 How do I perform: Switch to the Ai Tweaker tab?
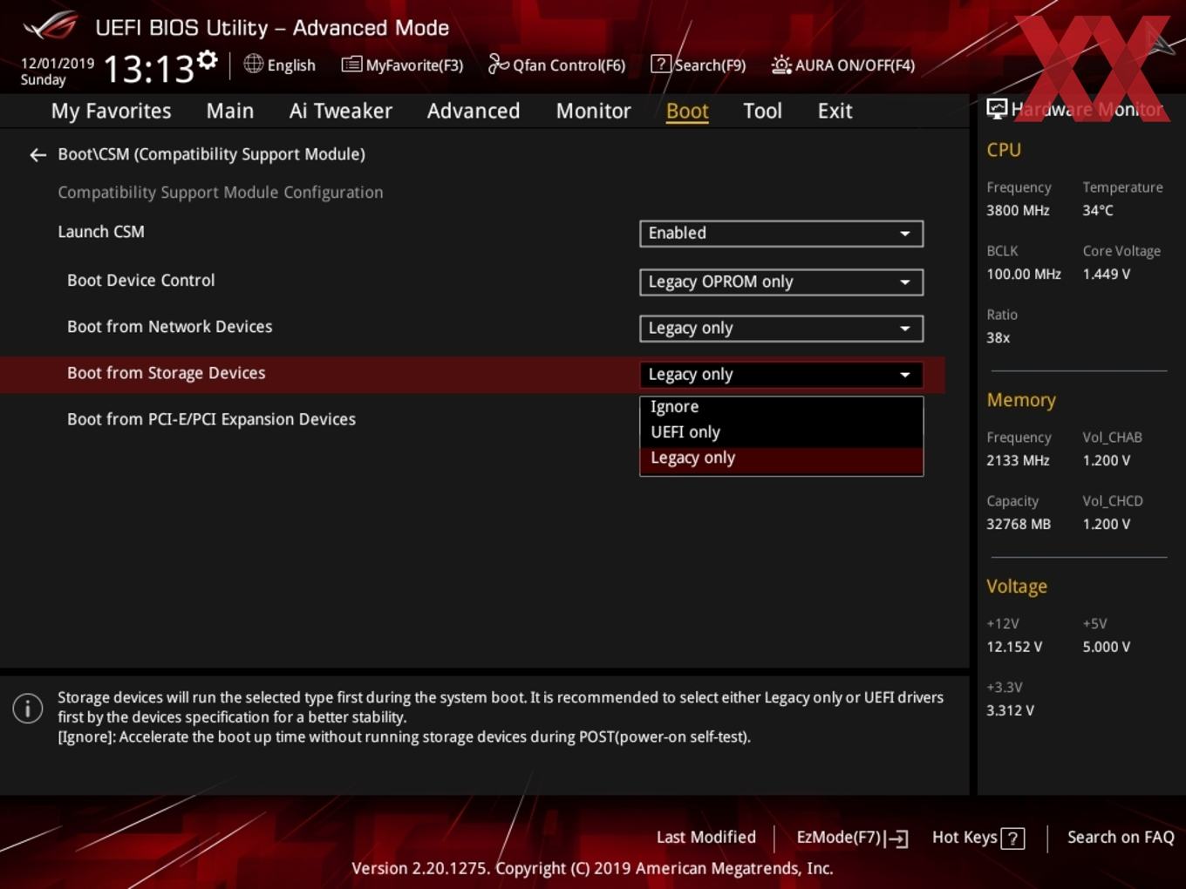341,112
